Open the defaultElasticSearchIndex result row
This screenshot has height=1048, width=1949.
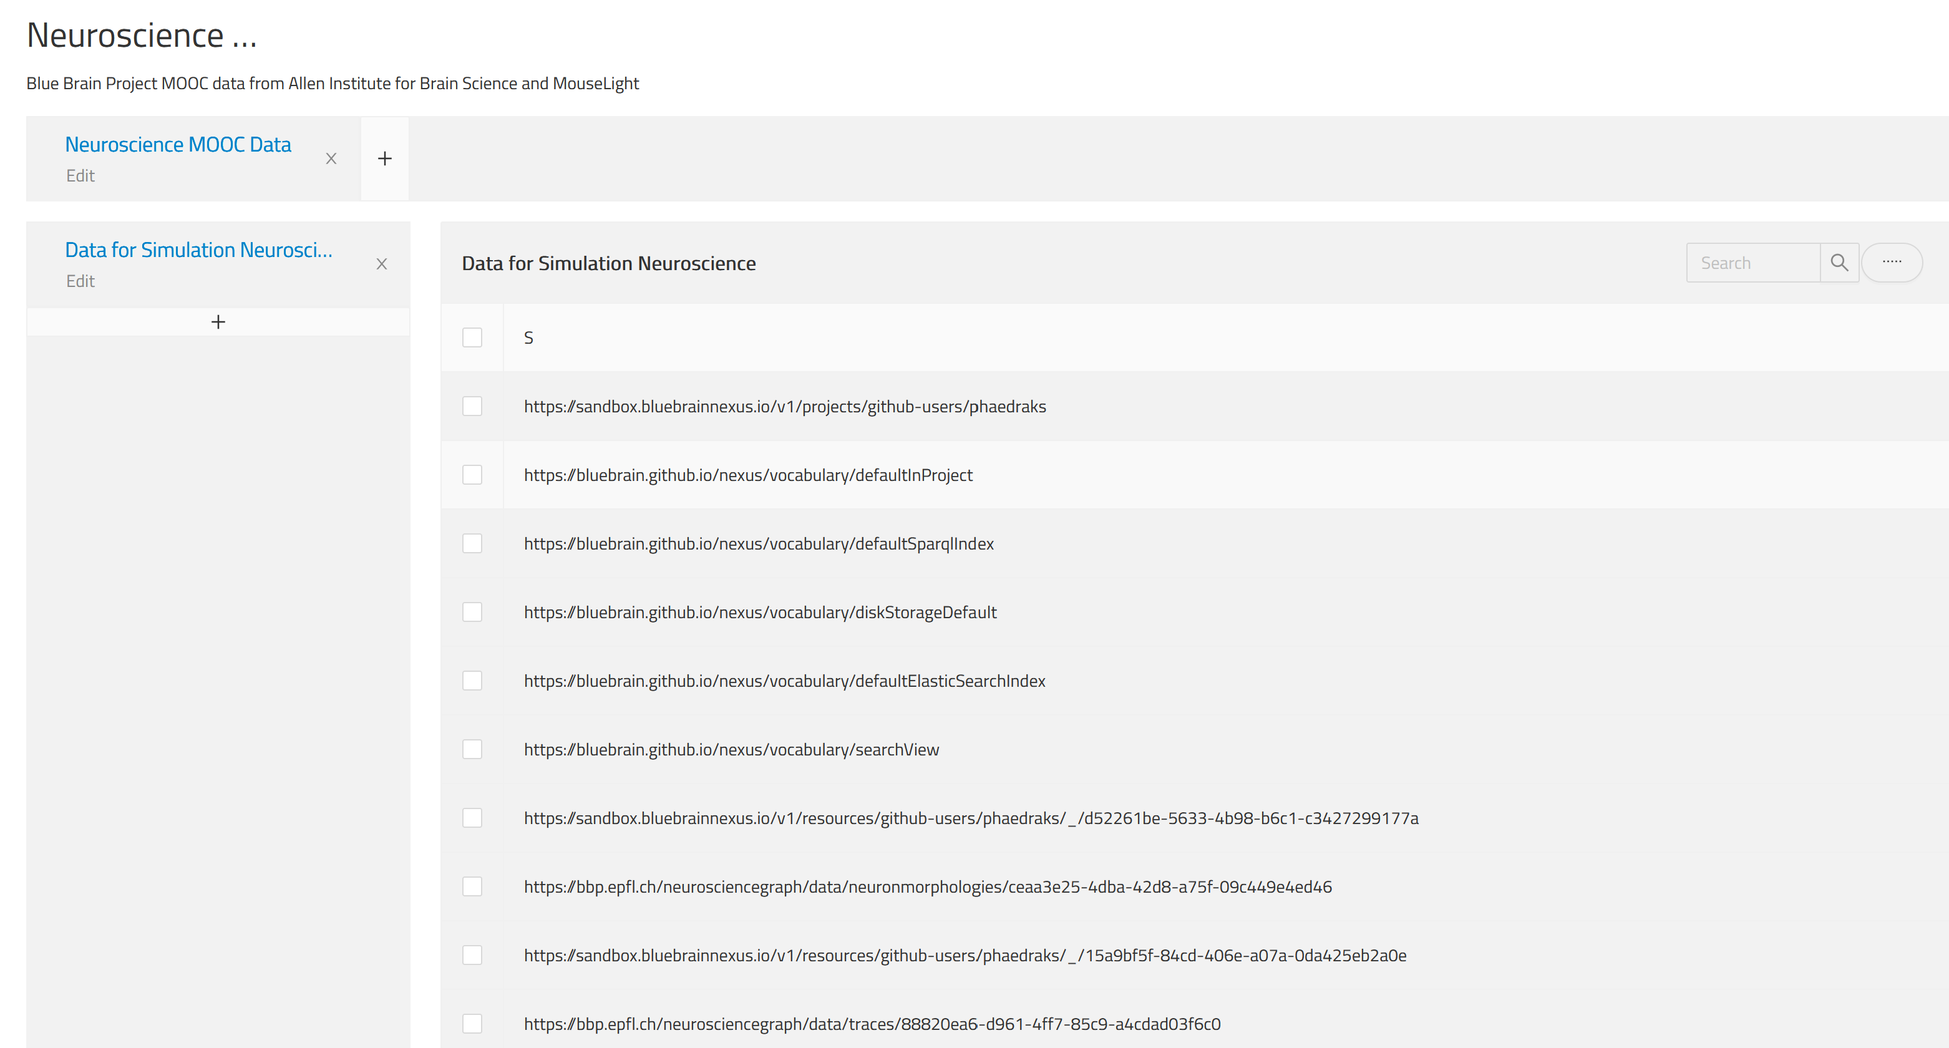[x=783, y=680]
